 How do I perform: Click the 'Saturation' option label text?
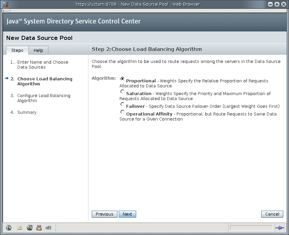tap(139, 93)
